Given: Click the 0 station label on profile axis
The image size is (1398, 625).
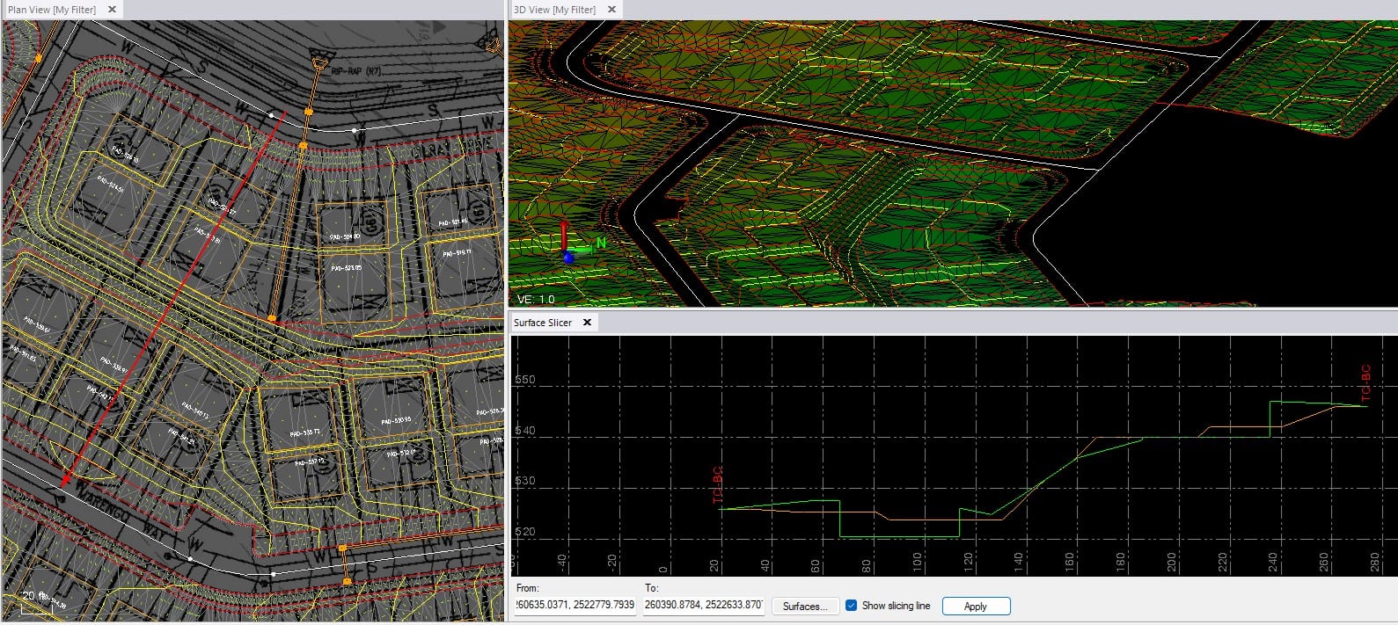Looking at the screenshot, I should [663, 568].
